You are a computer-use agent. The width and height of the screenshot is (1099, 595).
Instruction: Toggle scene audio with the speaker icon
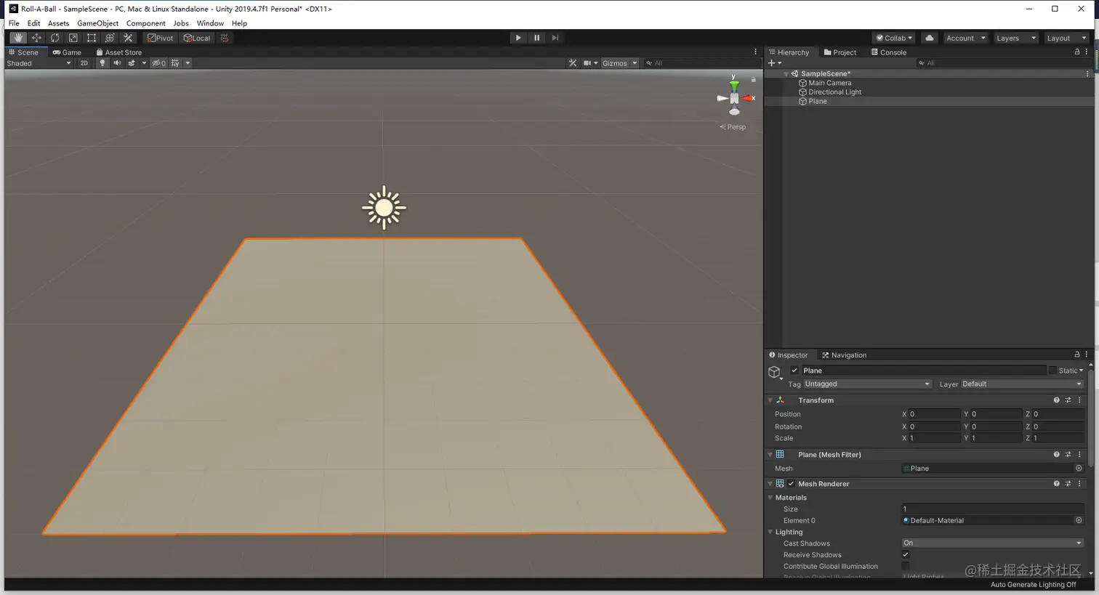[117, 63]
